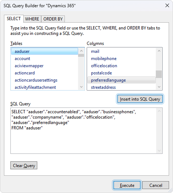
Task: Pick the actioncard table
Action: click(44, 73)
